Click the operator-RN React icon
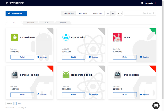 pos(66,37)
